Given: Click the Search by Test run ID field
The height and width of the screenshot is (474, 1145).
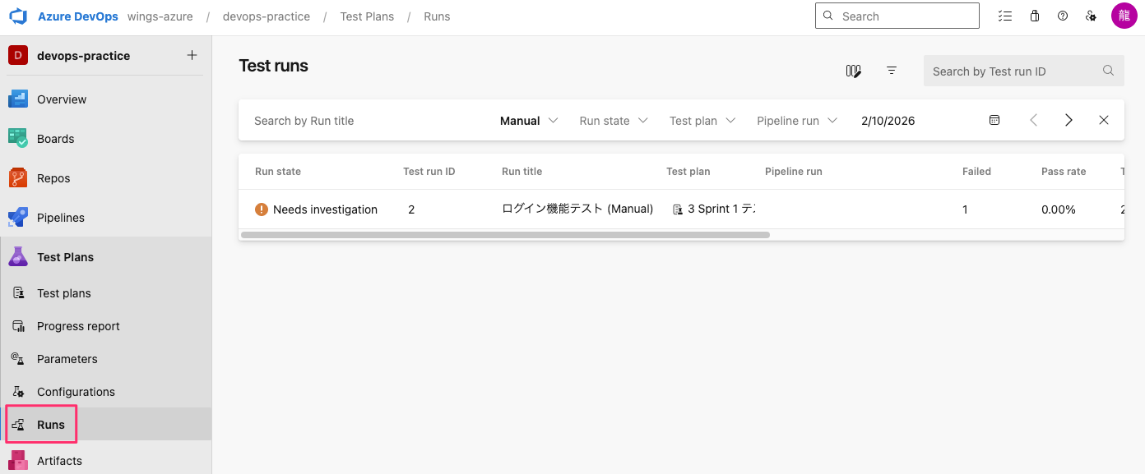Looking at the screenshot, I should pyautogui.click(x=1013, y=71).
